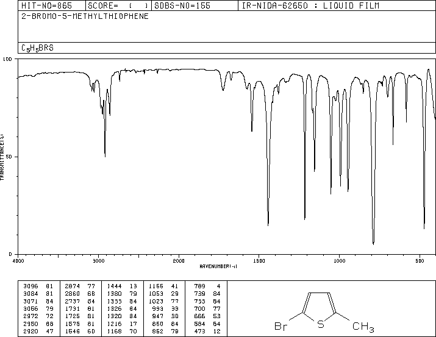Click the TRANSMITTANCE(%) vertical axis title
The image size is (436, 337).
[2, 157]
